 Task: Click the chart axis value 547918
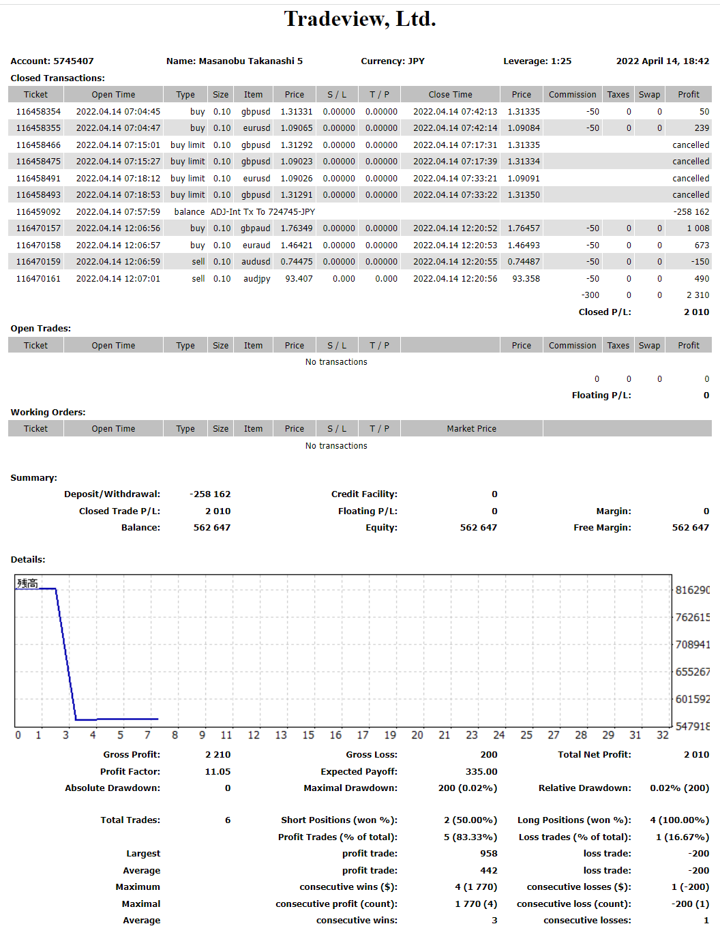[693, 726]
